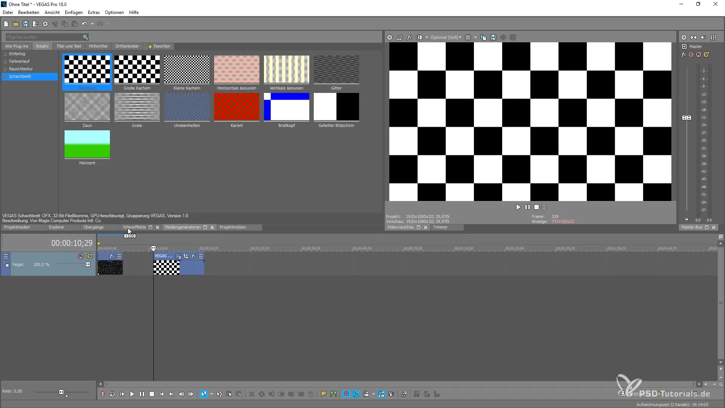Enable loop playback in transport bar
725x408 pixels.
tap(113, 394)
